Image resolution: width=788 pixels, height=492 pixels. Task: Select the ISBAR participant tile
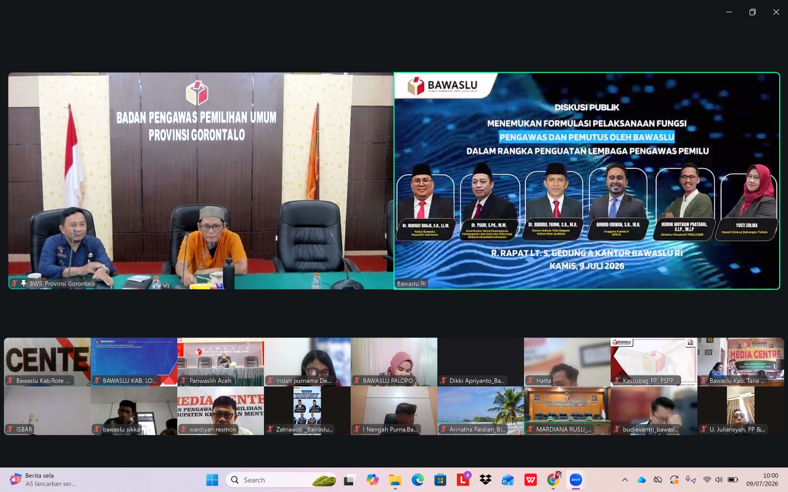click(47, 410)
